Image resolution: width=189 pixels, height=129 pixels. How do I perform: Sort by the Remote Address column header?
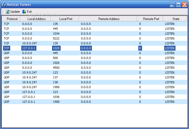pyautogui.click(x=108, y=19)
